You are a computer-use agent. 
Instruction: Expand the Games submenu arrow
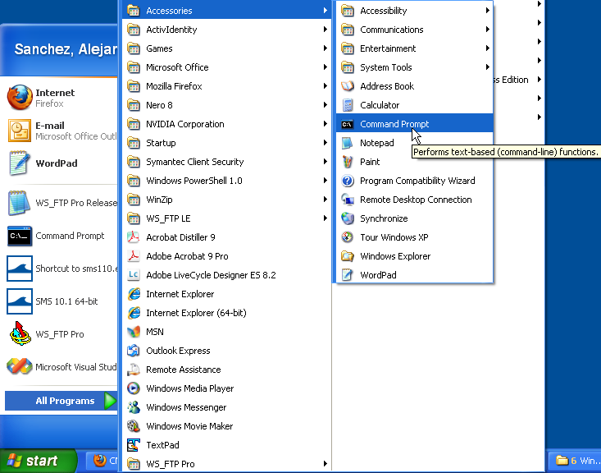point(325,48)
